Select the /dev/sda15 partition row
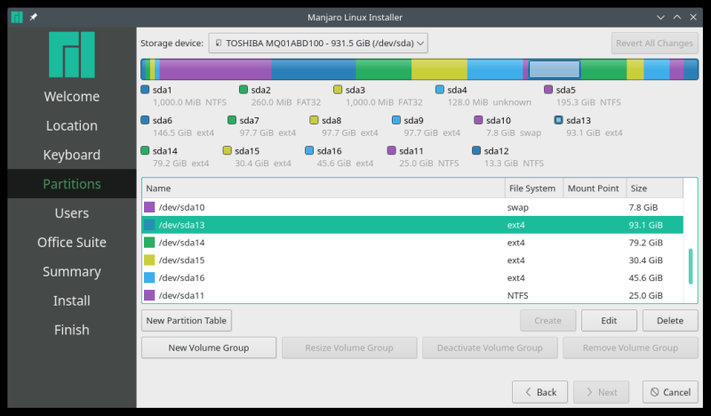Screen dimensions: 711x416 click(412, 260)
